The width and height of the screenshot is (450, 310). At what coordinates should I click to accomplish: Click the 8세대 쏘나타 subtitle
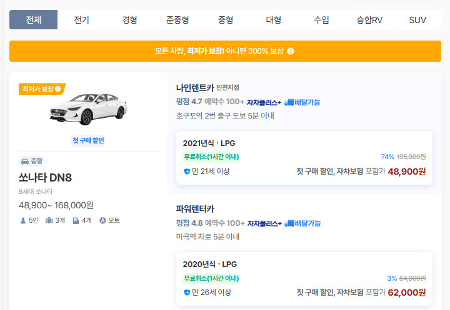pos(36,191)
